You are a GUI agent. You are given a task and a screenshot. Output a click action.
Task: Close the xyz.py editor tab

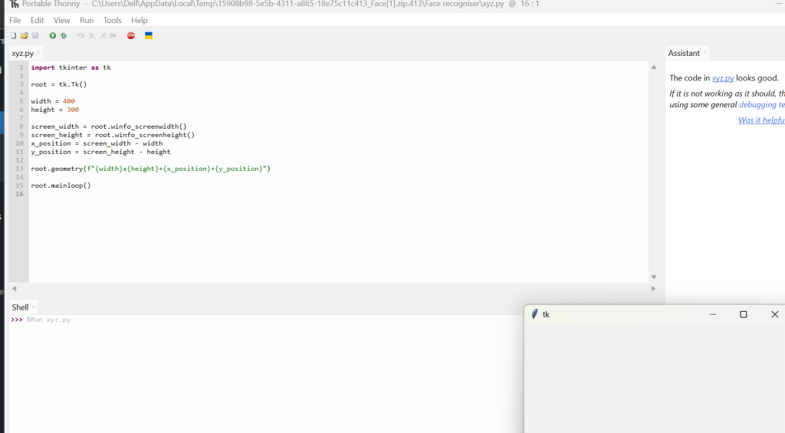[x=39, y=53]
